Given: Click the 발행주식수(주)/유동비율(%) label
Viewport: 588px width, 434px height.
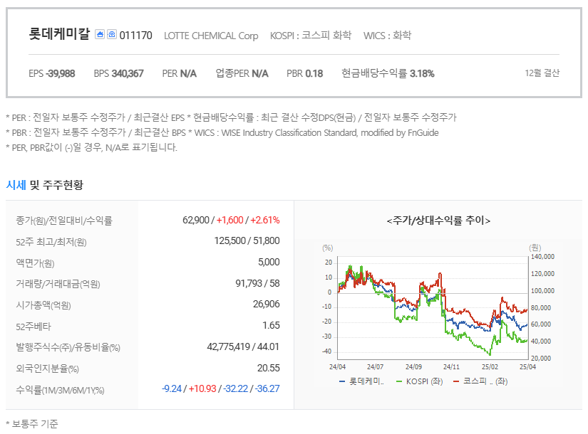Looking at the screenshot, I should click(x=68, y=347).
